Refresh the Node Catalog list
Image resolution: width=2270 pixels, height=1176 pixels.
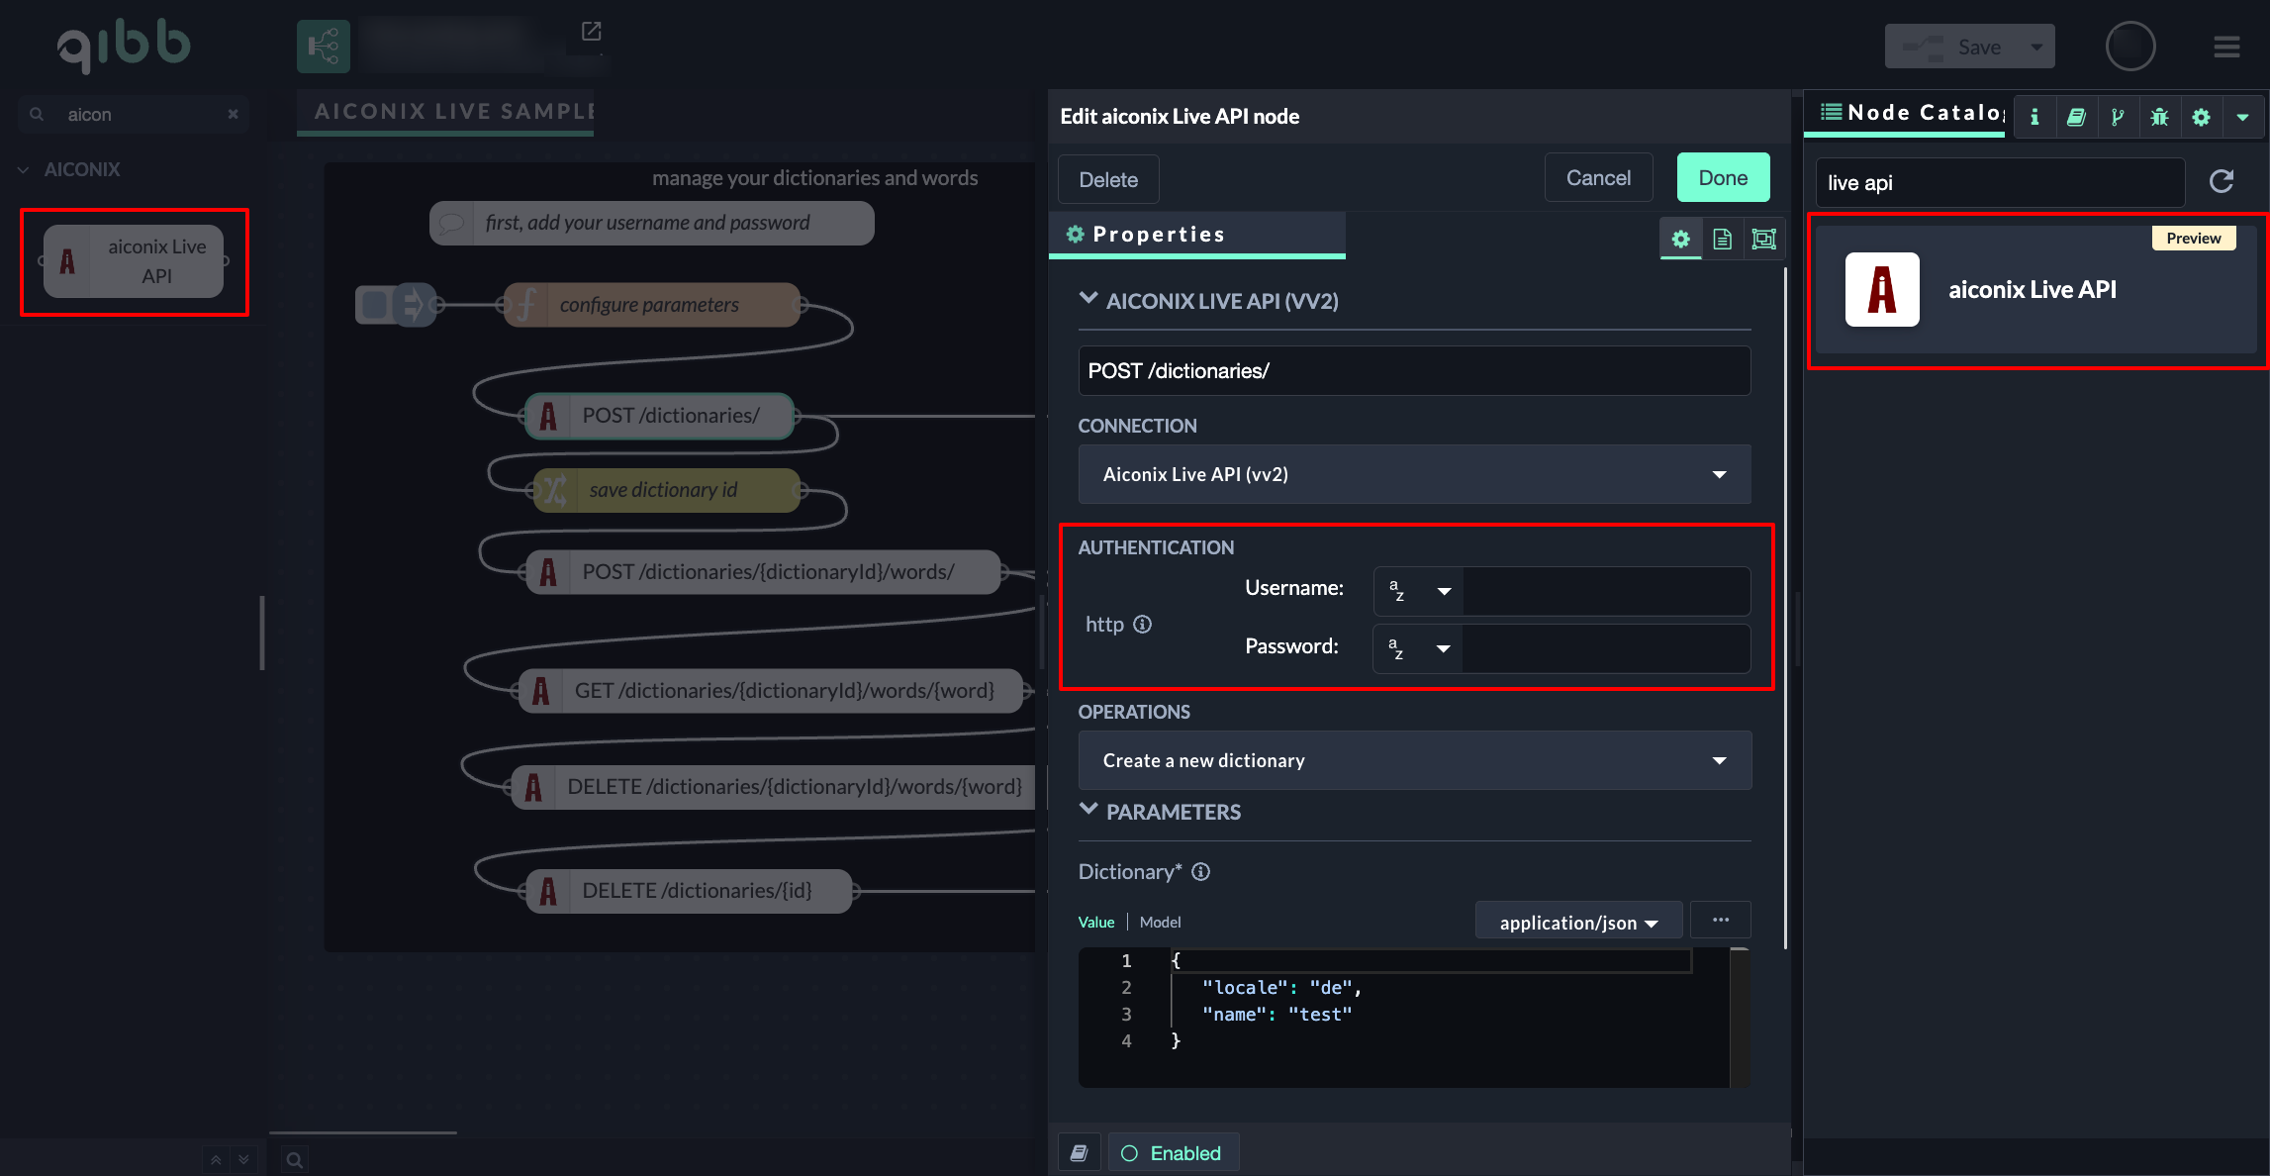2222,181
